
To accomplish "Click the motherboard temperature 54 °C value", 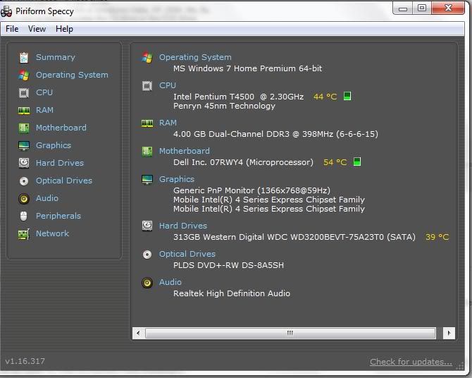I will [335, 162].
